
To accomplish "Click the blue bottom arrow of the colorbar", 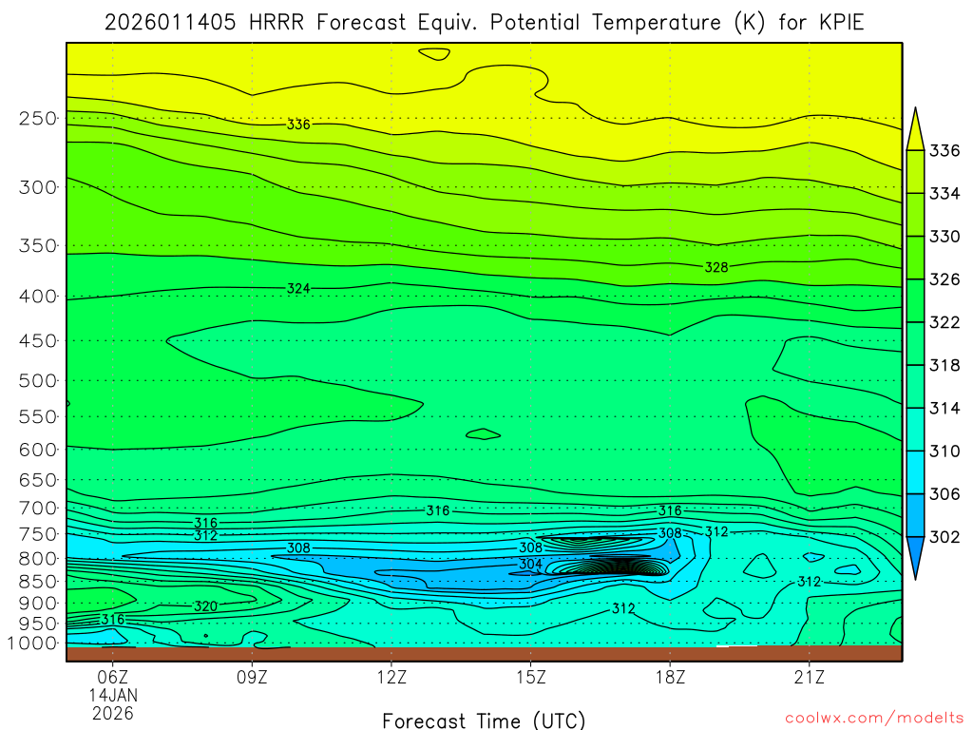I will [x=915, y=554].
